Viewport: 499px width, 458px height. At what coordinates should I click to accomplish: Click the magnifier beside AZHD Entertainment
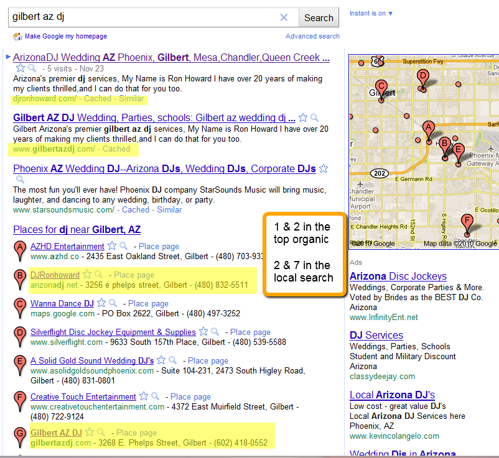pyautogui.click(x=123, y=245)
